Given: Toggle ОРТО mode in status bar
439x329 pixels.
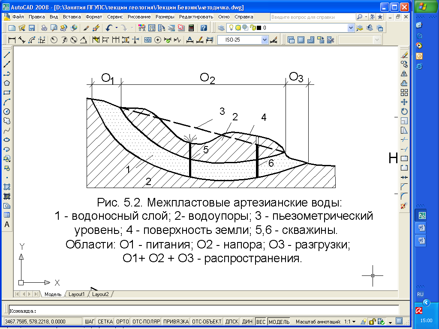Looking at the screenshot, I should click(x=123, y=321).
